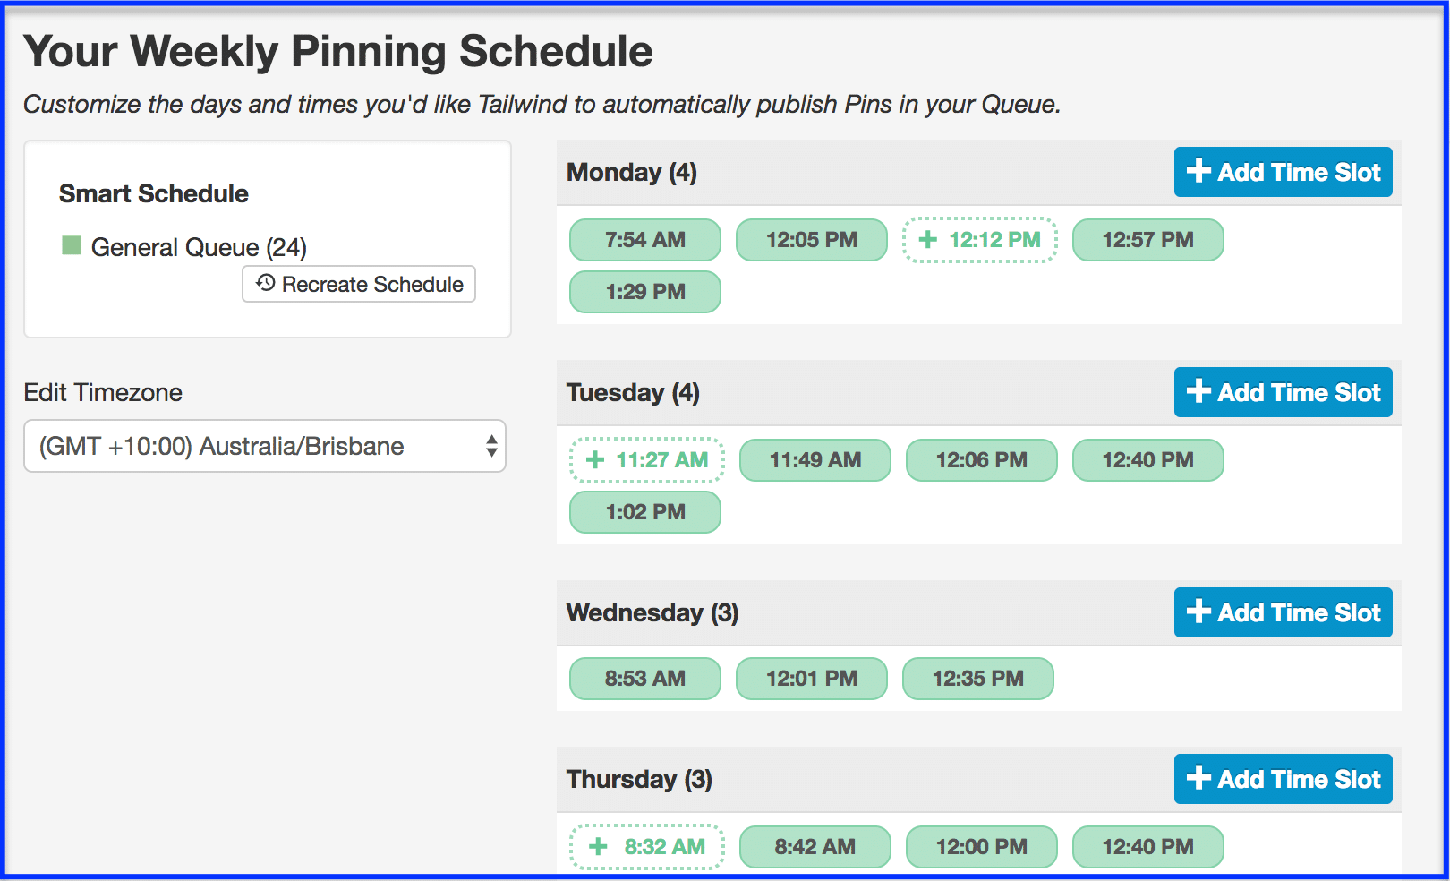The height and width of the screenshot is (881, 1450).
Task: Recreate the smart schedule
Action: (359, 284)
